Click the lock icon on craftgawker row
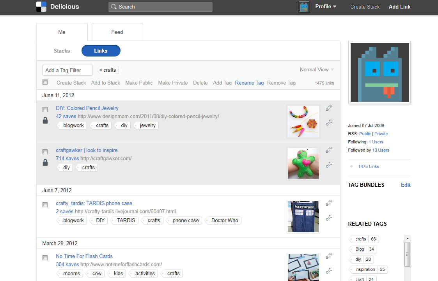 [45, 163]
